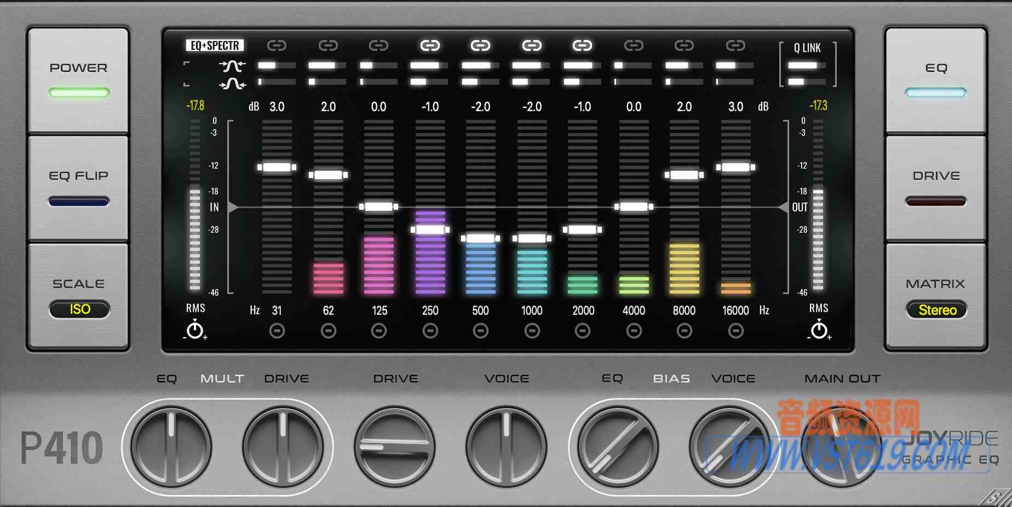The width and height of the screenshot is (1012, 507).
Task: Click the reset icon below the 1000 Hz band
Action: 532,330
